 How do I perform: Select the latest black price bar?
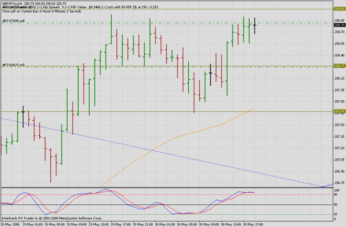coord(255,26)
